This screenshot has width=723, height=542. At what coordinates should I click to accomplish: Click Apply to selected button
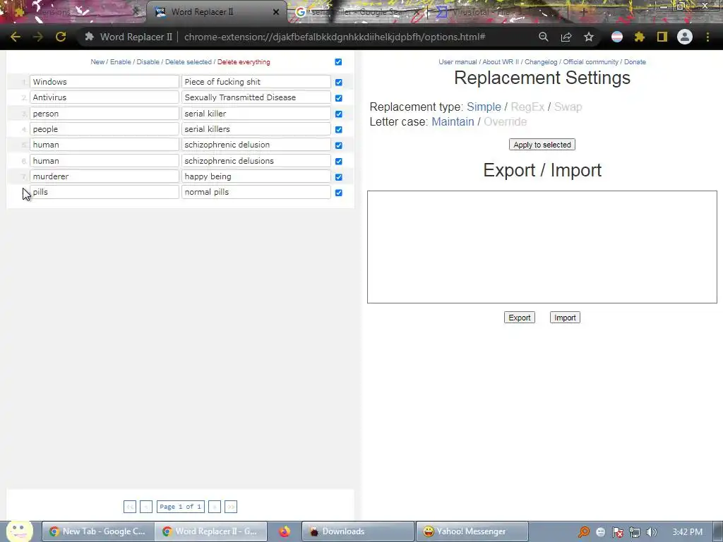click(x=542, y=145)
